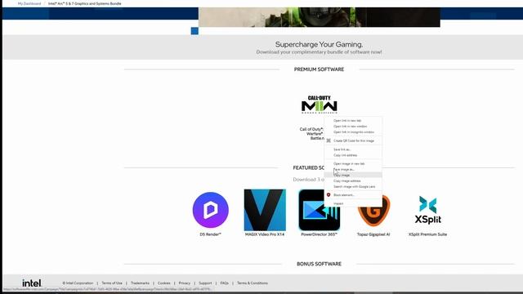523x294 pixels.
Task: Click the red Block element shield icon
Action: [x=329, y=195]
